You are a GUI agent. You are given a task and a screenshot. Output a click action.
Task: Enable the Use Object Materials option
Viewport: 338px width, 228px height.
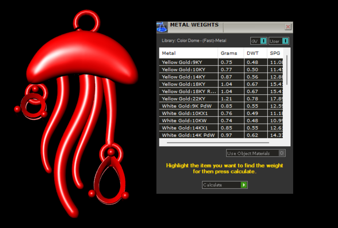point(256,153)
